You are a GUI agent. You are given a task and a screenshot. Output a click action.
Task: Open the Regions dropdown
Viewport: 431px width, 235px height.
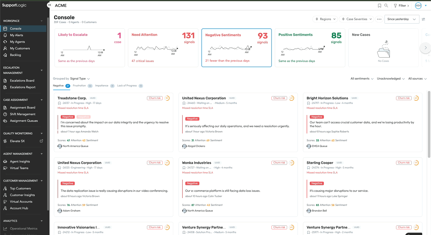pos(325,19)
